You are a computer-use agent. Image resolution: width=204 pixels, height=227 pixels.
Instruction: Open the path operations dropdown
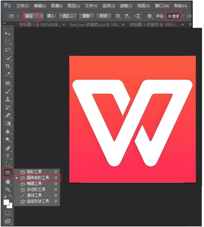click(118, 16)
